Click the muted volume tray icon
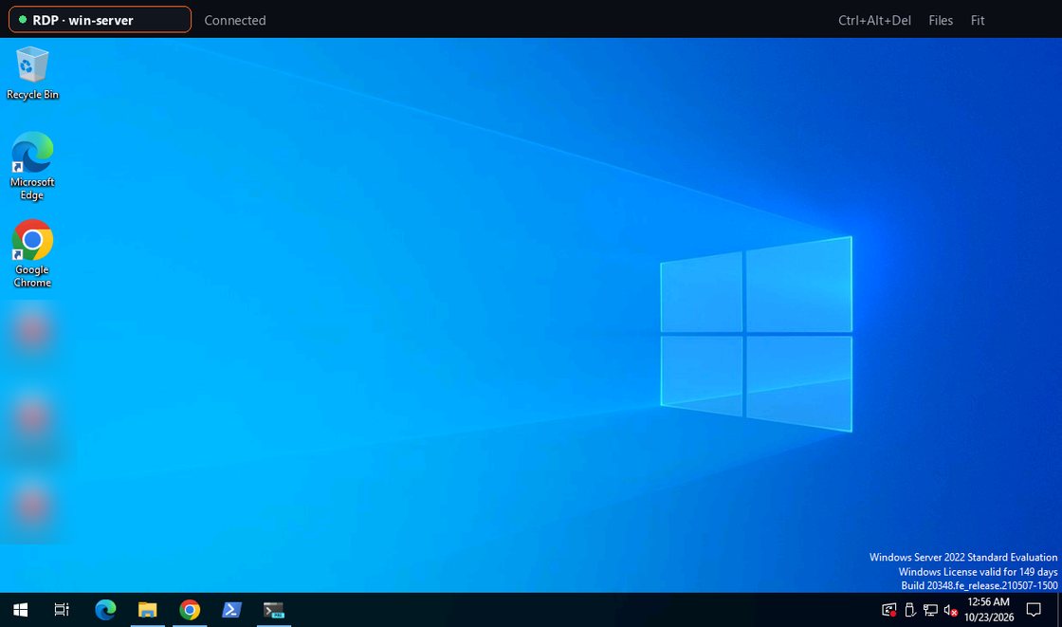 pyautogui.click(x=950, y=610)
